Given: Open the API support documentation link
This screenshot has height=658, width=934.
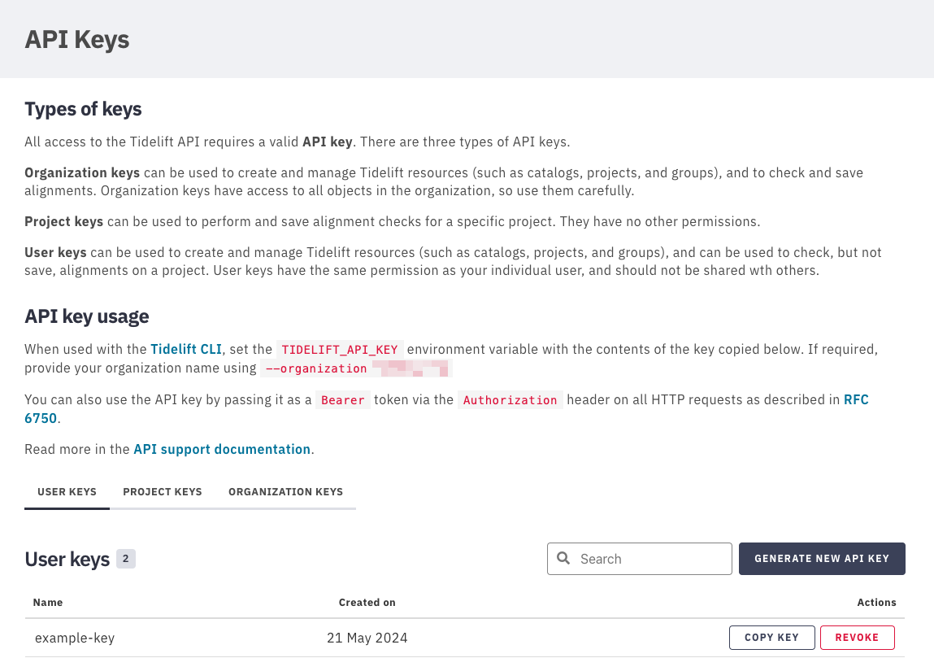Looking at the screenshot, I should [x=222, y=450].
